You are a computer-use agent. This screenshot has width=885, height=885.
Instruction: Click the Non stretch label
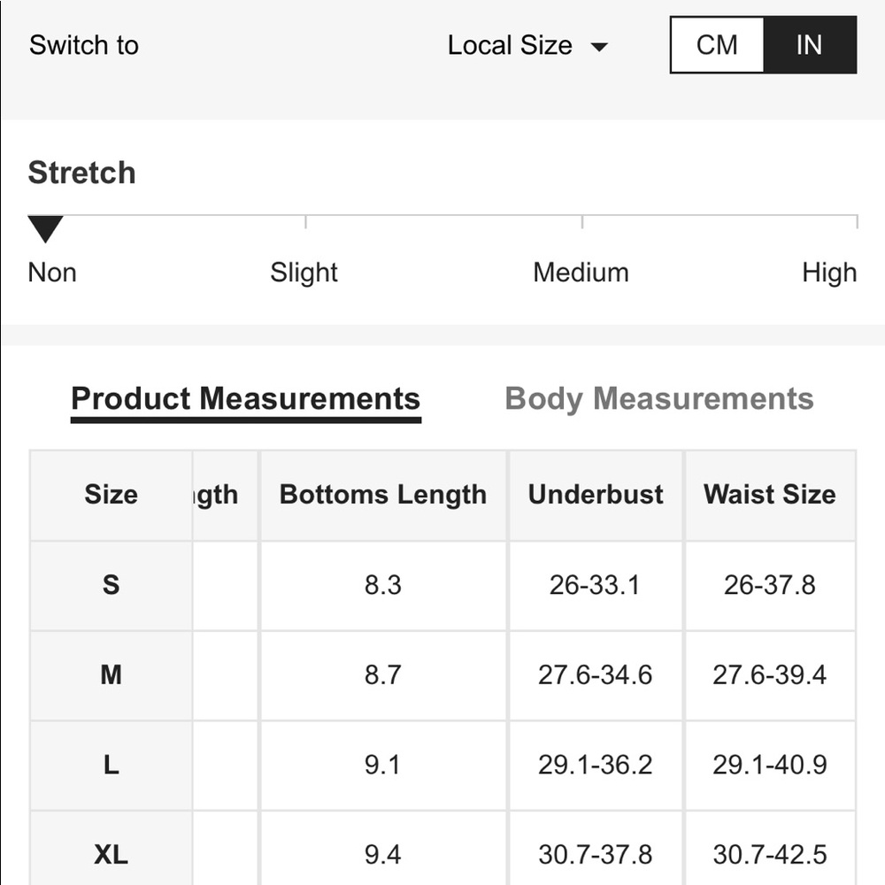tap(52, 273)
